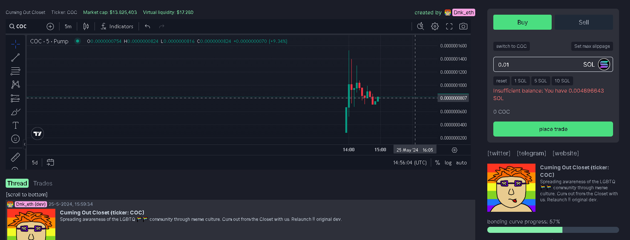This screenshot has height=240, width=630.
Task: Open the emoji icons tool
Action: (x=16, y=139)
